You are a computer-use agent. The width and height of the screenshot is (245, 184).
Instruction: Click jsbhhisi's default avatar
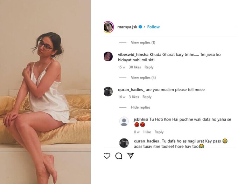[124, 121]
